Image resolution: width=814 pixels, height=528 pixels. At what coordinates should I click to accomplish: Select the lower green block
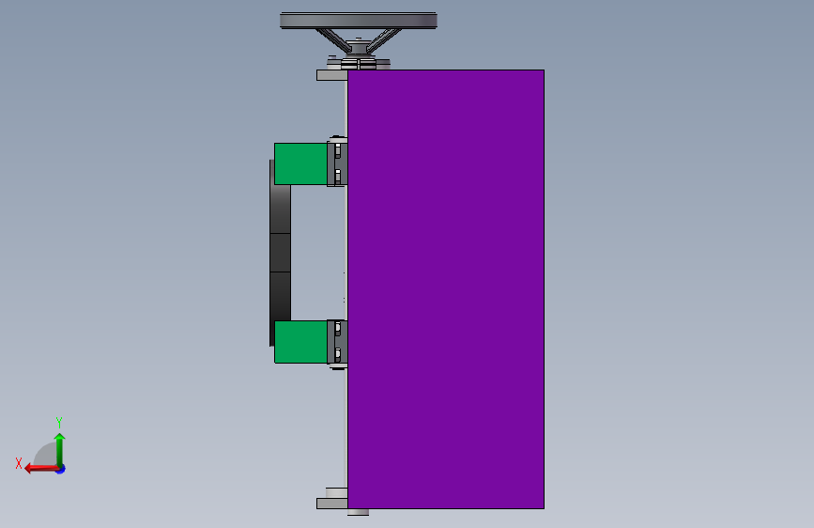click(x=300, y=341)
